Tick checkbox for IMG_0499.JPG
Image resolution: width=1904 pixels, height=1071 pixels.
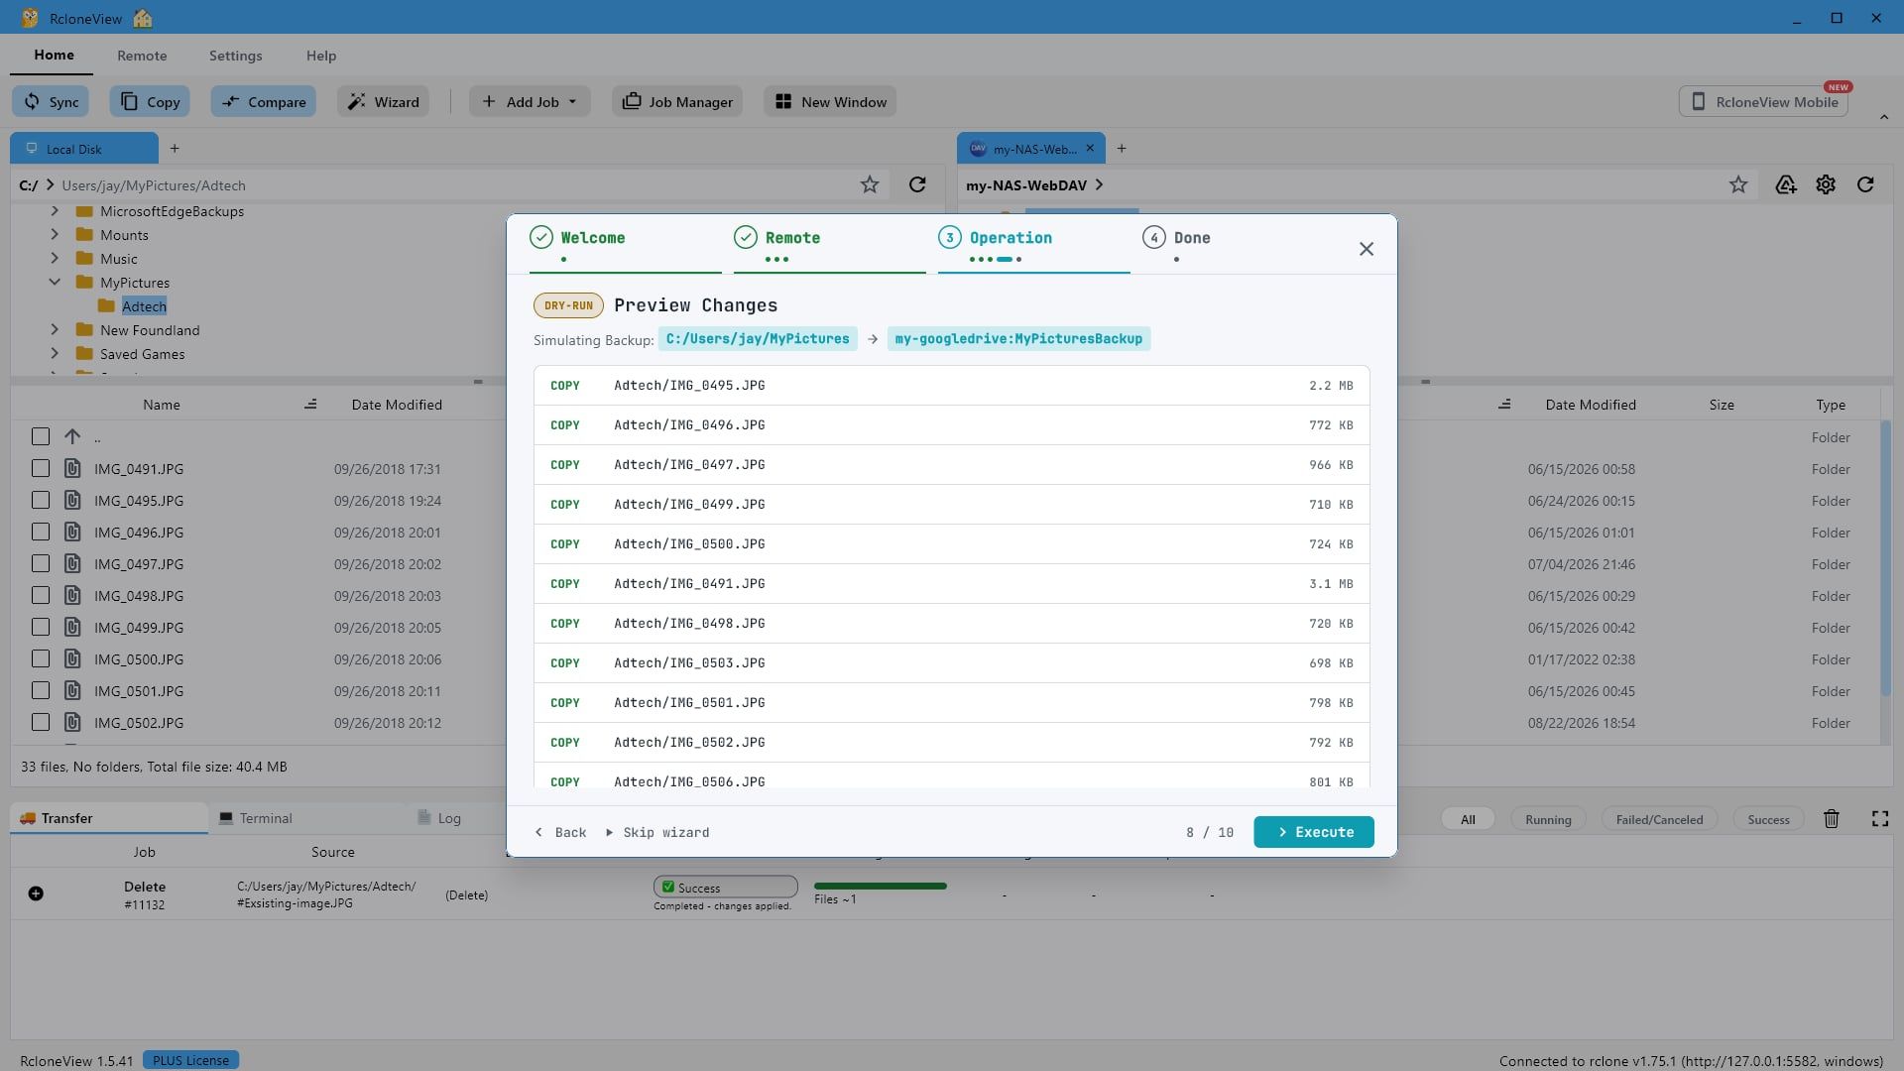41,627
